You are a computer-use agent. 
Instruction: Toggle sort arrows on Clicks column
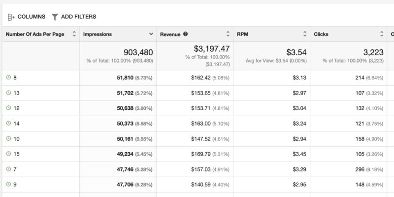coord(382,34)
